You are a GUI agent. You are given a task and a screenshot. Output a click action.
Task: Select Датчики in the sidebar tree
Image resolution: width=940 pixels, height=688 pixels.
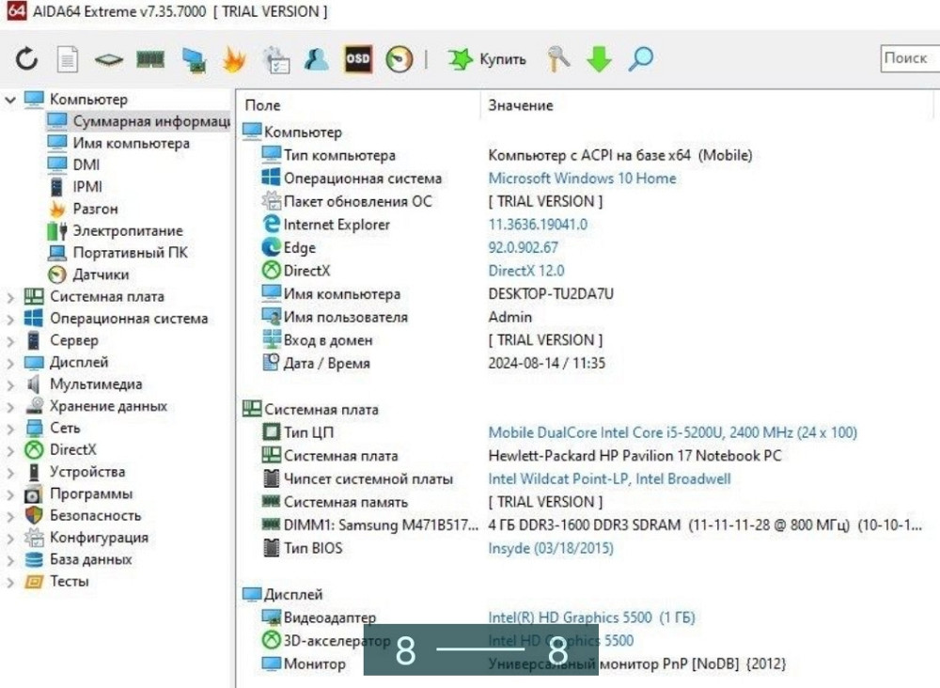101,274
